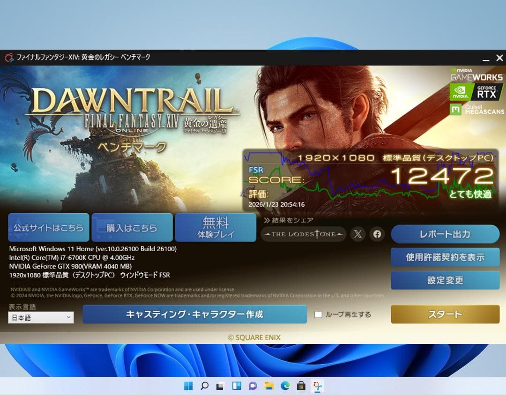
Task: Click the Windows Start button
Action: [188, 386]
